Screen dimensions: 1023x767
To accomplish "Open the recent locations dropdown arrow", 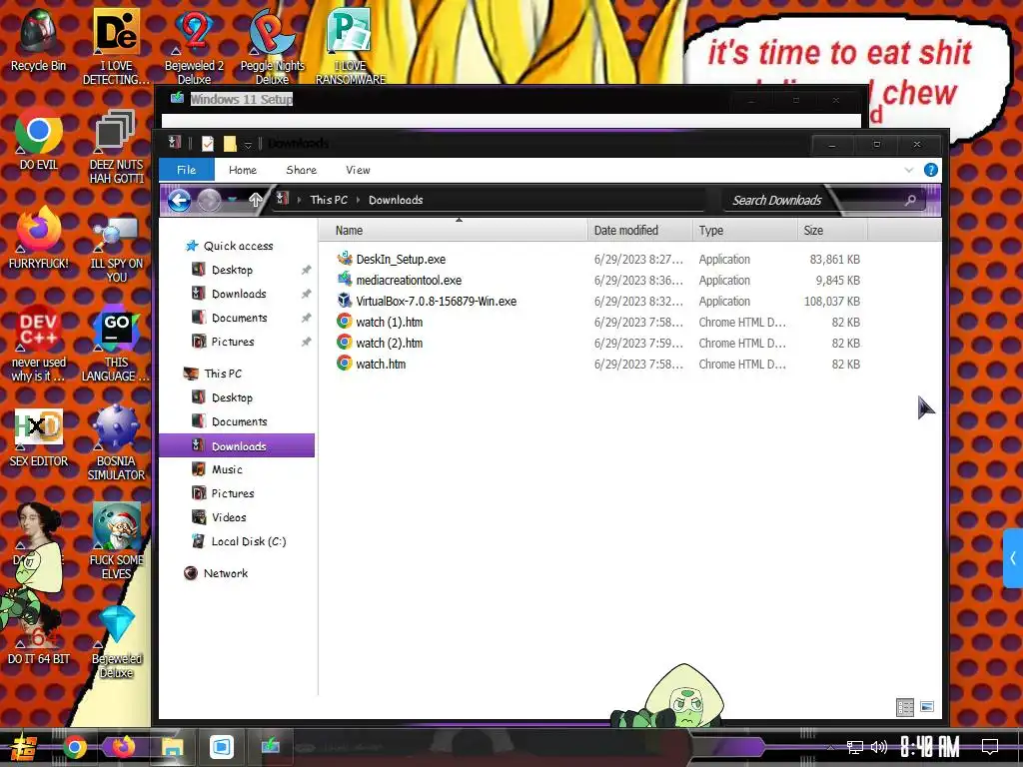I will [x=232, y=200].
